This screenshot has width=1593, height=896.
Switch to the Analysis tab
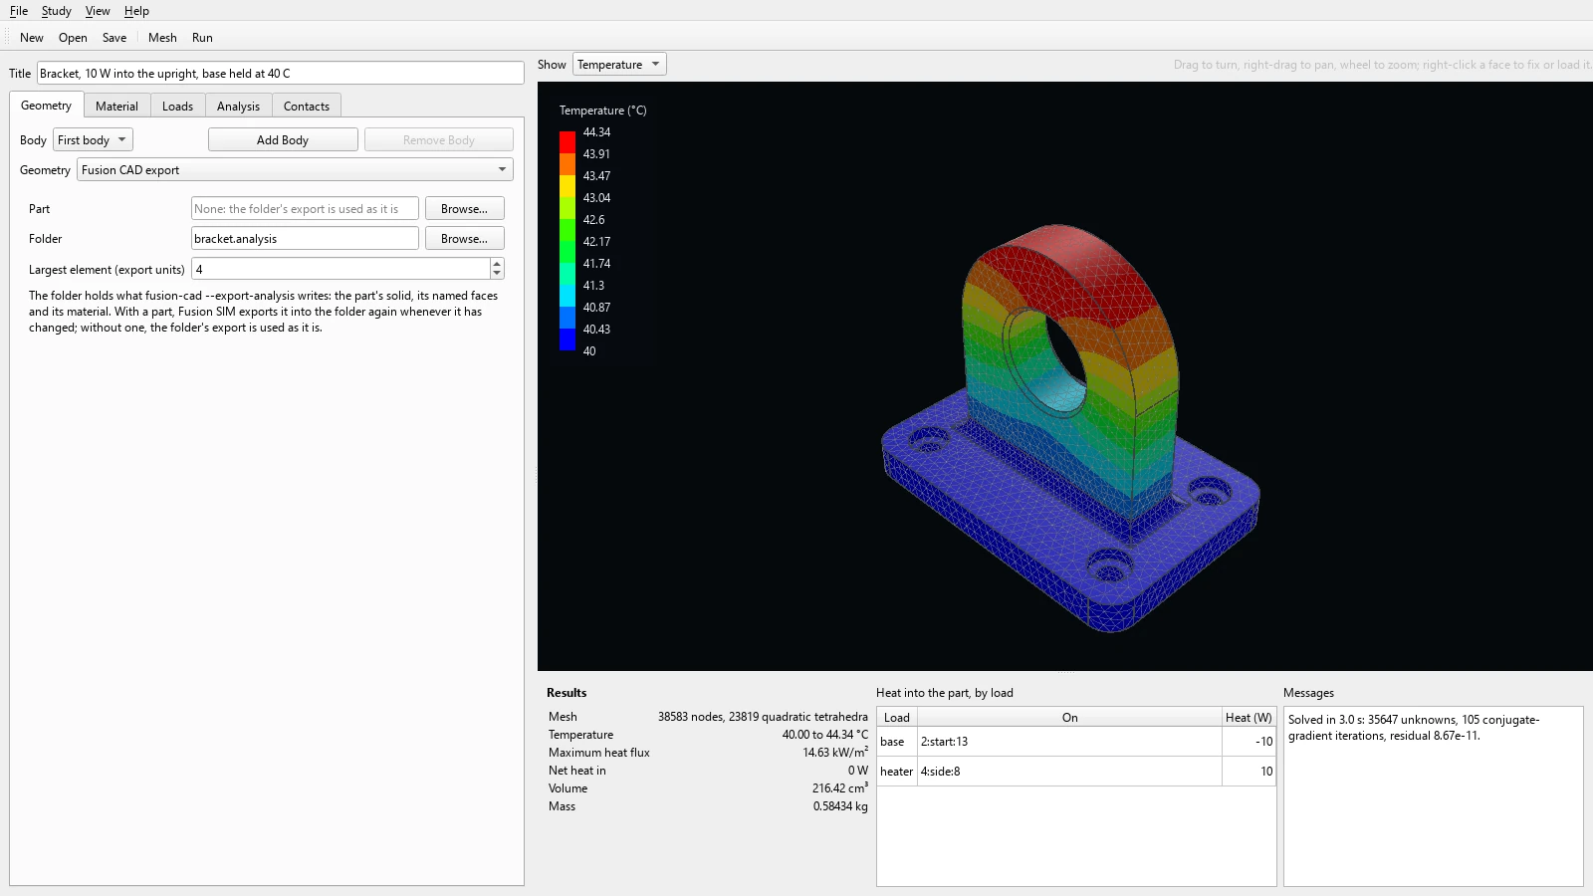click(238, 107)
